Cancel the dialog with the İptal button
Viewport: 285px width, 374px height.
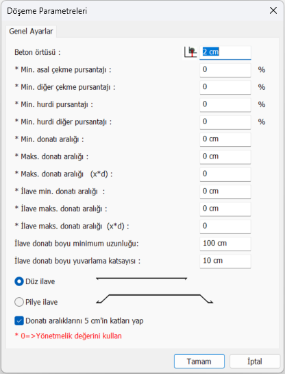255,362
